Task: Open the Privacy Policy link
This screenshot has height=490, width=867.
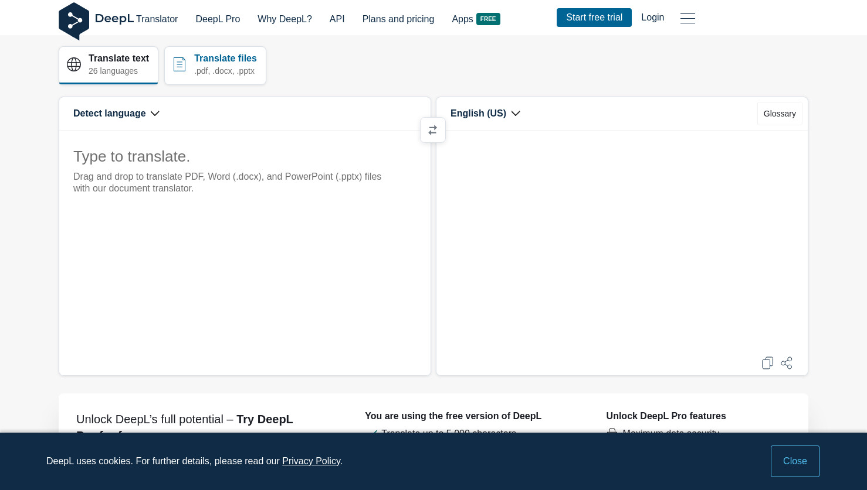Action: coord(311,461)
